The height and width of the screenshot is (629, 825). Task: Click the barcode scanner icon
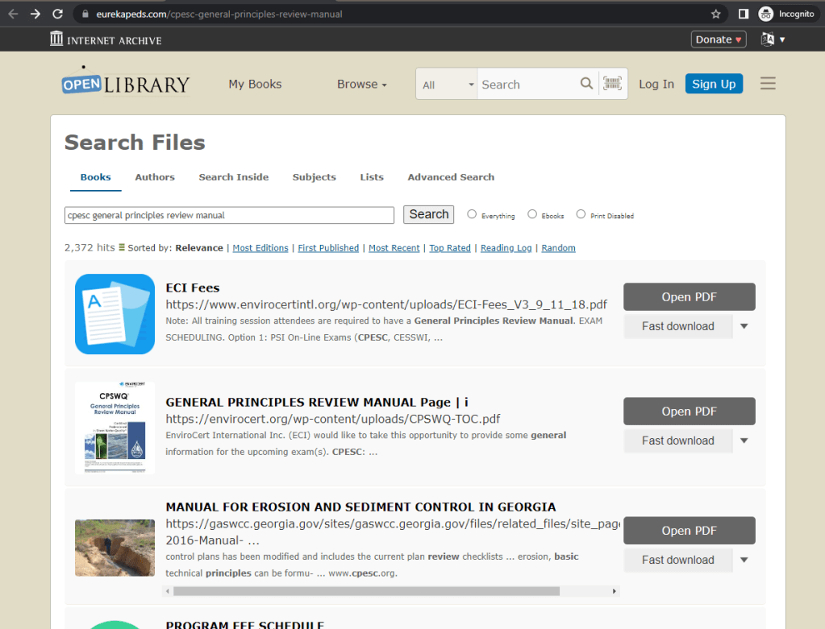tap(613, 84)
